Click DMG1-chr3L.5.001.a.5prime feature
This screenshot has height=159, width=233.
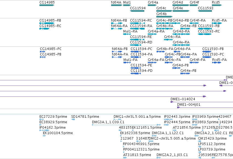(x=117, y=119)
